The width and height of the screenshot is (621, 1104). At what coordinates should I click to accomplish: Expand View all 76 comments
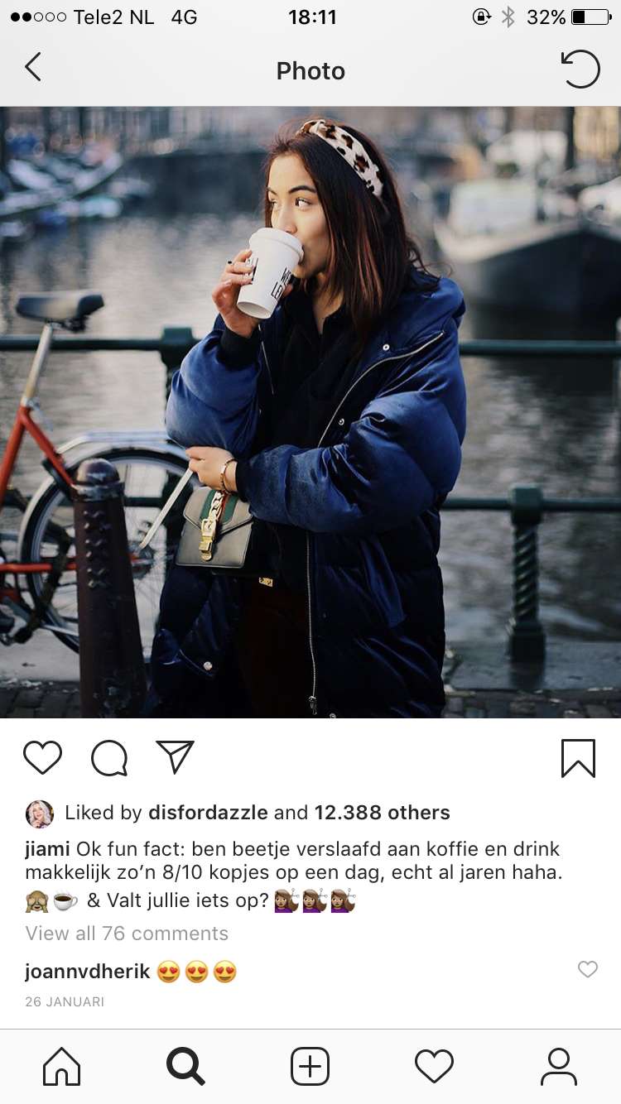(127, 934)
